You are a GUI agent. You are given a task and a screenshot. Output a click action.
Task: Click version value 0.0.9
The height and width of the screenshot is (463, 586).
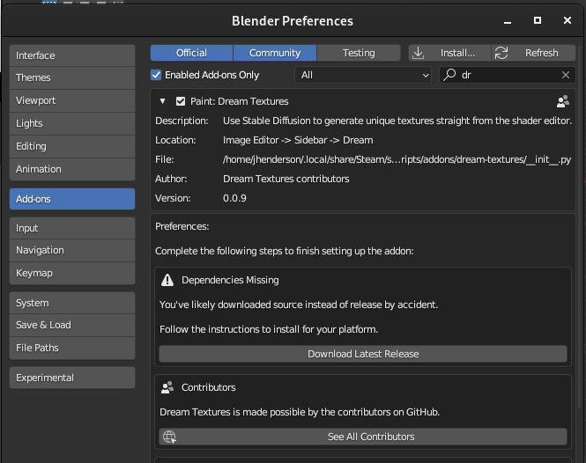pyautogui.click(x=234, y=198)
